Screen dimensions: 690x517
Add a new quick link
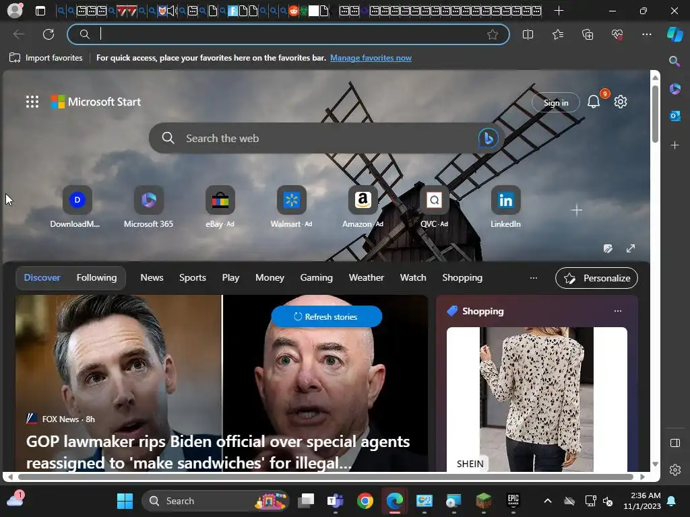click(577, 210)
